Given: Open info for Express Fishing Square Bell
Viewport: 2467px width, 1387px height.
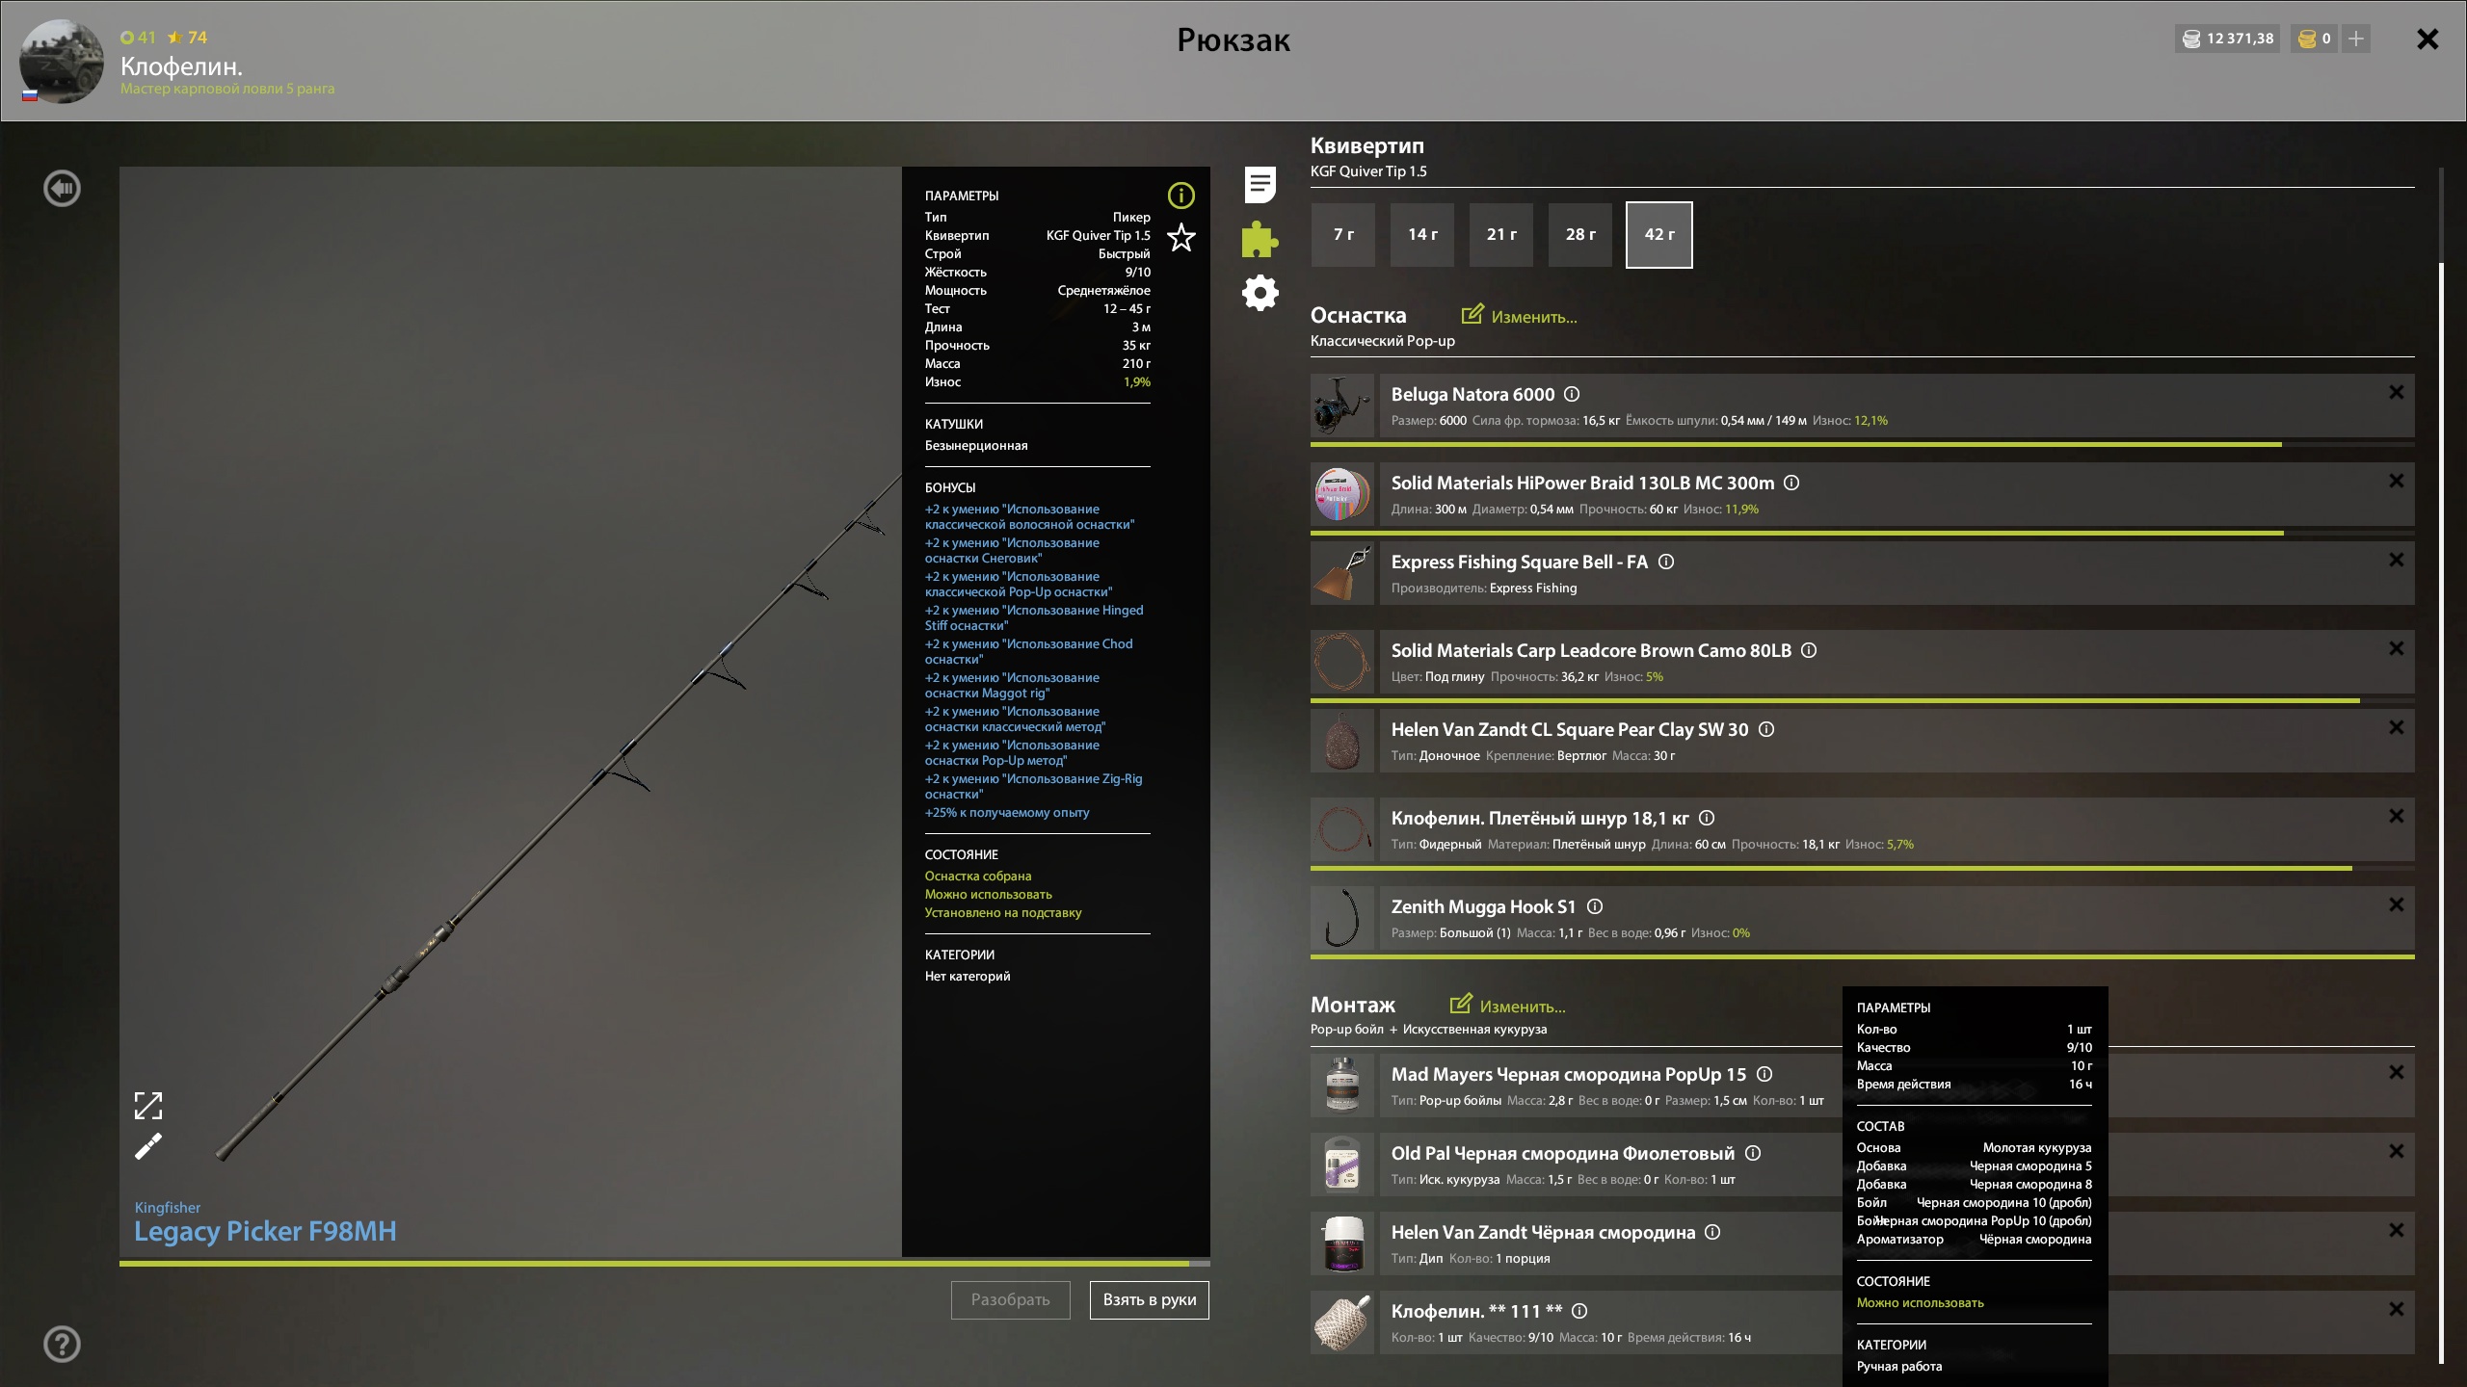Looking at the screenshot, I should [x=1666, y=562].
